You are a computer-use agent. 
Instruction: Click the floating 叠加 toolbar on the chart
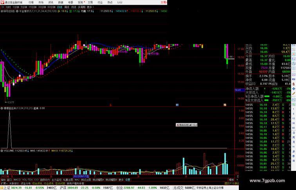point(186,125)
